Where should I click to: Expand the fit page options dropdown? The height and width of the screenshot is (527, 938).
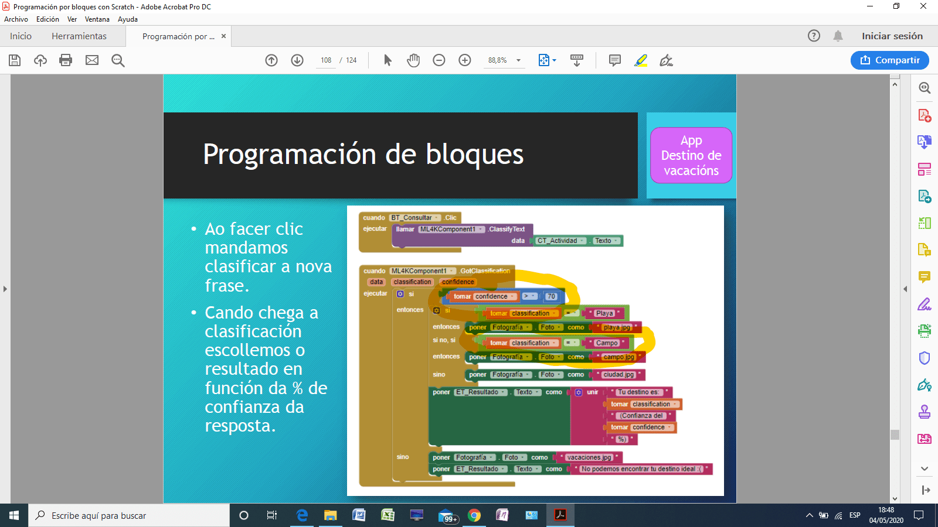click(x=554, y=60)
